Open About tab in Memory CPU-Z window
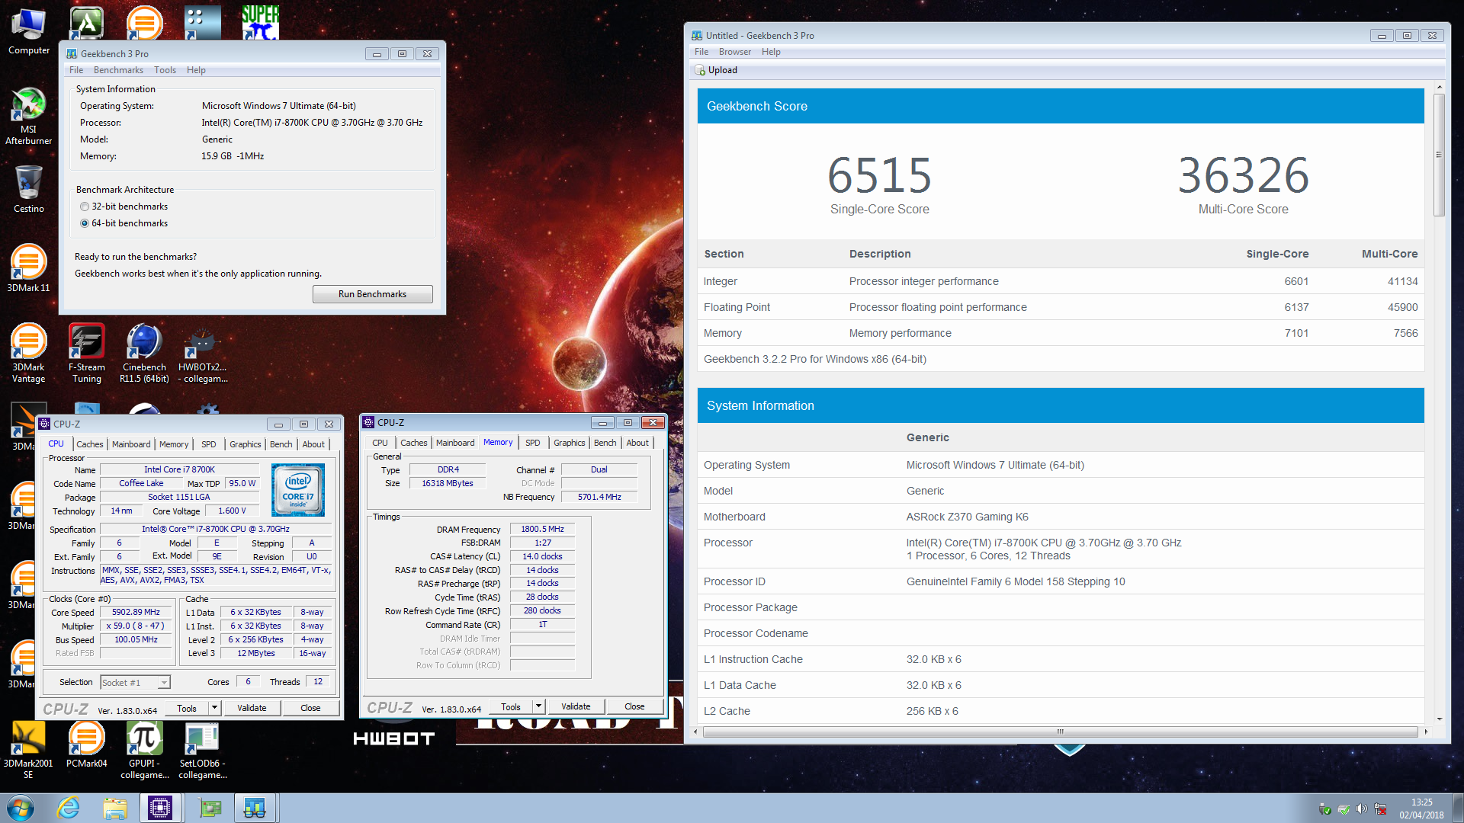 638,443
